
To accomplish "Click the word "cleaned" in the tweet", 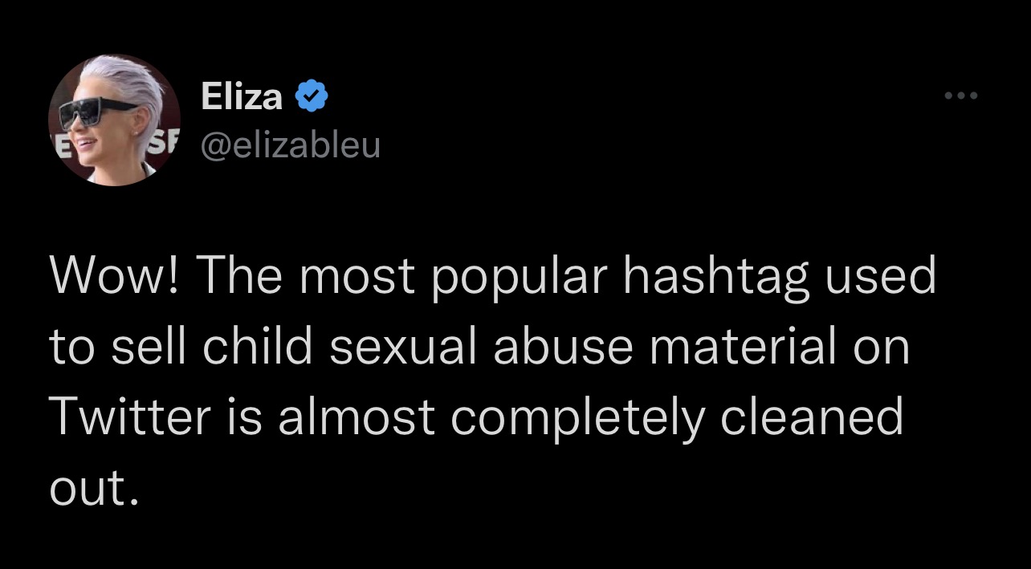I will click(811, 417).
